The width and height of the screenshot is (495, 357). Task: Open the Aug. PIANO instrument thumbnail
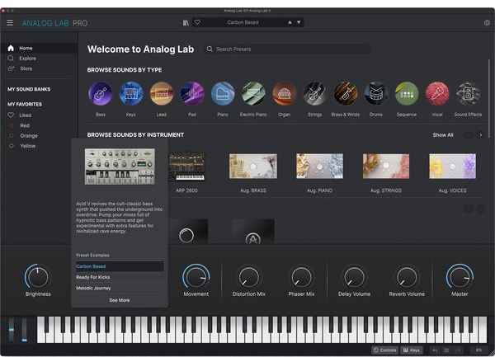(319, 167)
